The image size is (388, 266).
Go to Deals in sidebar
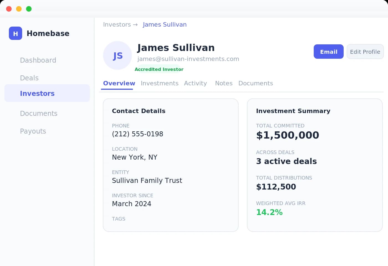(x=29, y=78)
